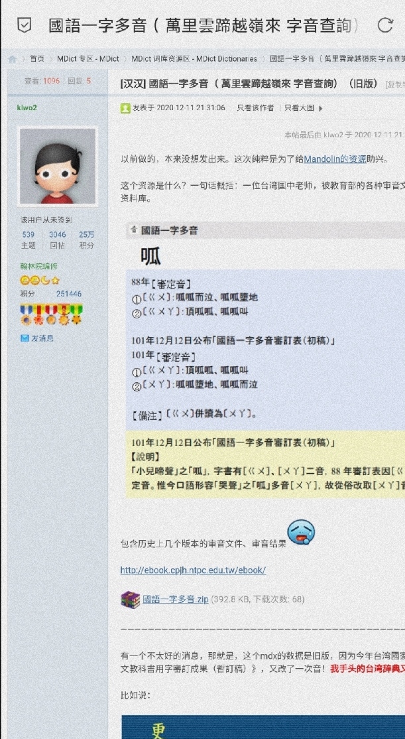405x739 pixels.
Task: Click the sweating blue emoji face
Action: (x=301, y=533)
